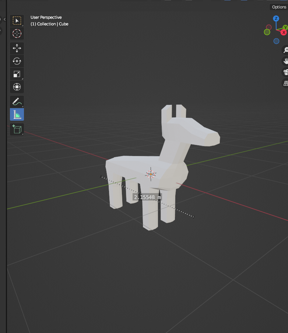The image size is (288, 333).
Task: Click the "User Perspective" viewport text
Action: pos(46,17)
